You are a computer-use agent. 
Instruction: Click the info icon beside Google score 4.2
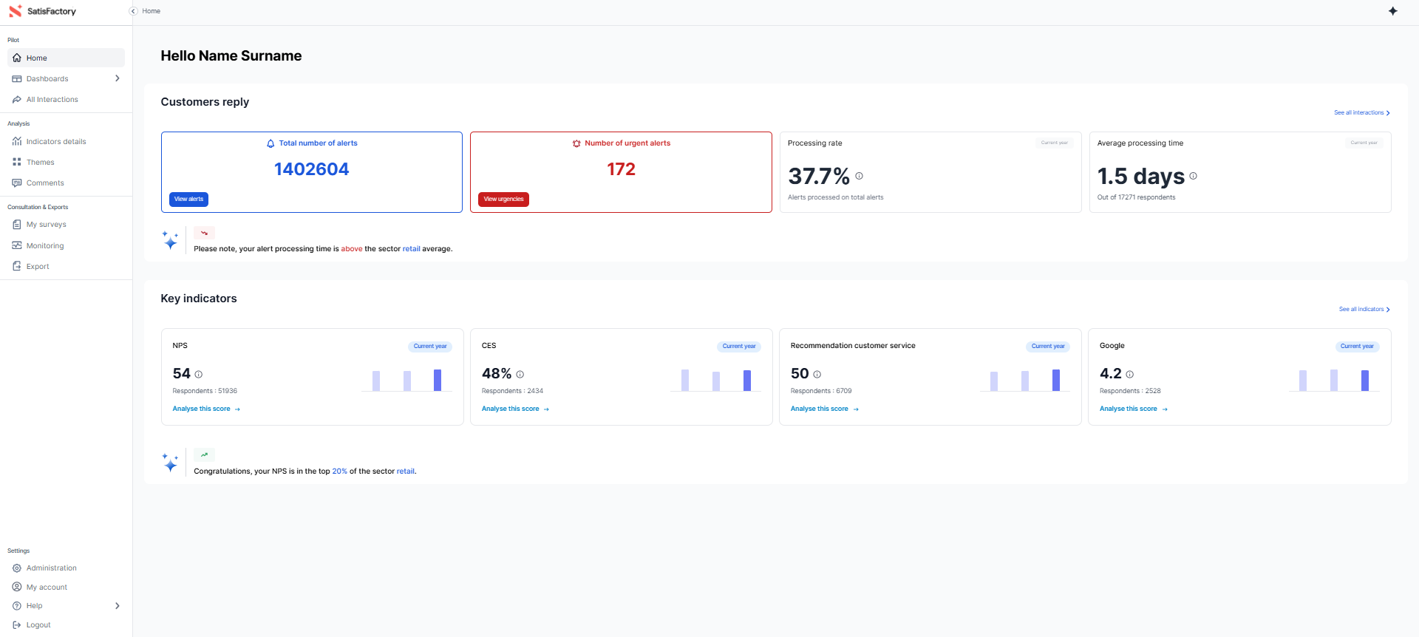(1129, 375)
